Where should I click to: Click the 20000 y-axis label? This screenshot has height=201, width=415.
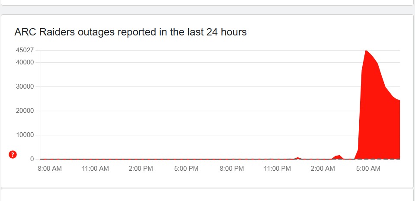pos(26,111)
